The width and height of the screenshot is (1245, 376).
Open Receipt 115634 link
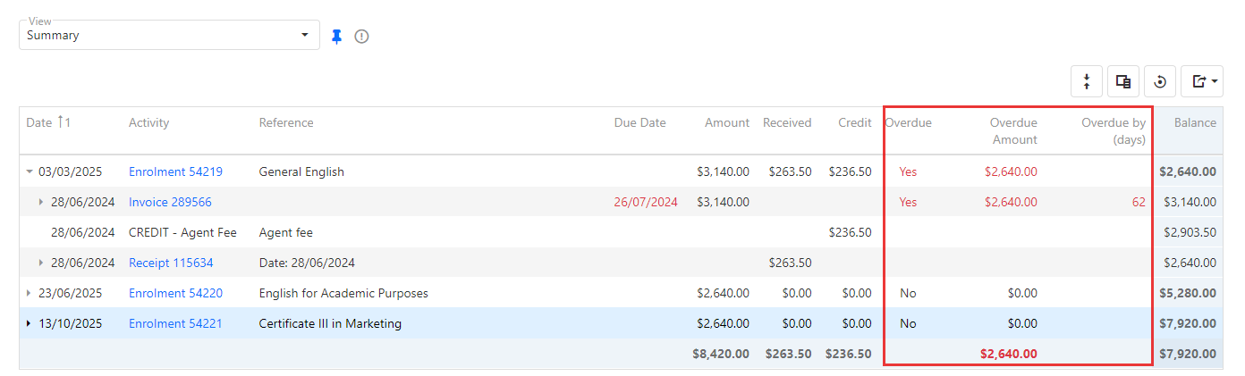[171, 263]
